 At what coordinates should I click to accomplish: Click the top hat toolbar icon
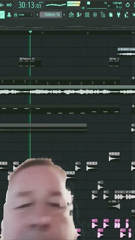click(x=9, y=15)
